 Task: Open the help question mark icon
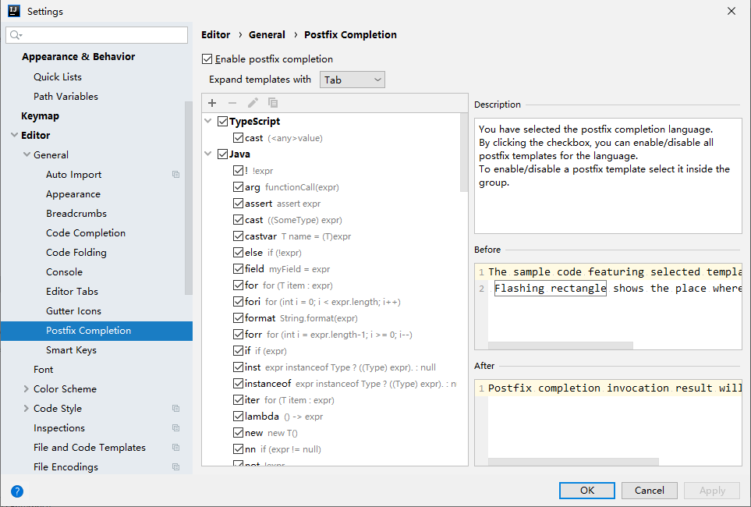coord(16,491)
